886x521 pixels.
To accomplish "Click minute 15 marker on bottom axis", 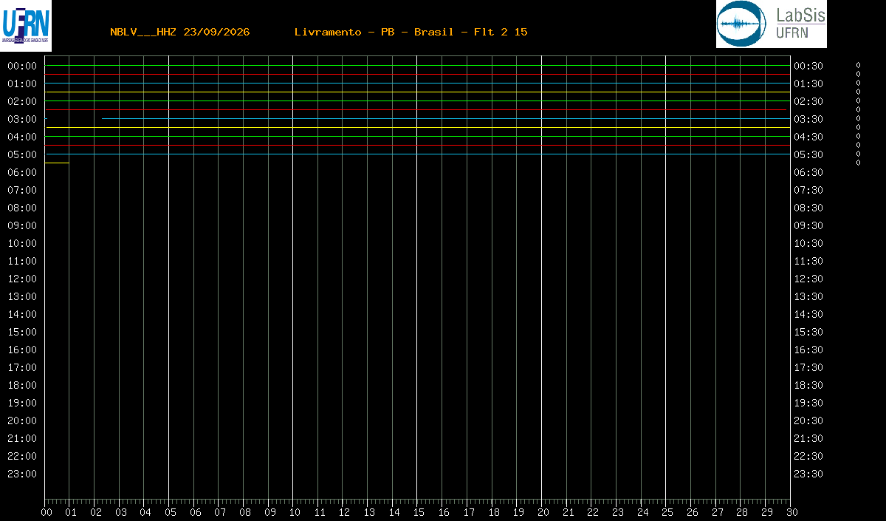I will coord(419,512).
